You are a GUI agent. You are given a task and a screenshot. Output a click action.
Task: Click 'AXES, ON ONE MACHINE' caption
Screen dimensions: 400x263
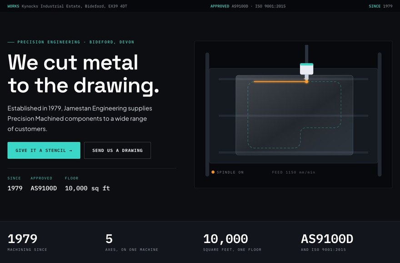click(132, 250)
